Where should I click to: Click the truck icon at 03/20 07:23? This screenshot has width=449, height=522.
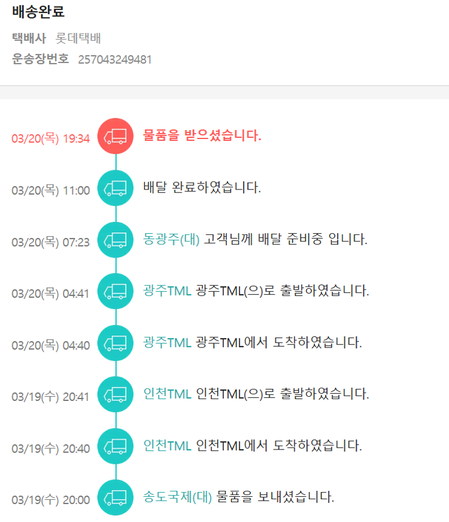point(116,240)
